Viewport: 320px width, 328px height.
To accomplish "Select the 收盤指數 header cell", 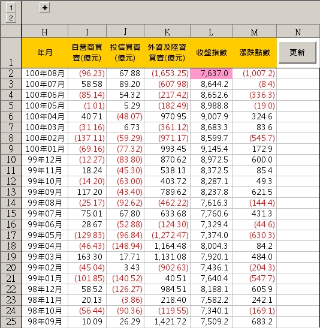I will click(x=211, y=53).
